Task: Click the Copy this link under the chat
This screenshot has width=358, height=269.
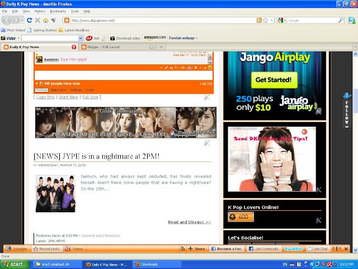Action: pos(45,97)
